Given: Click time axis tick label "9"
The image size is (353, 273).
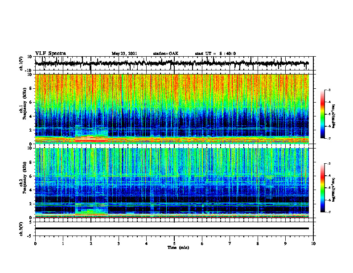Looking at the screenshot, I should point(285,244).
